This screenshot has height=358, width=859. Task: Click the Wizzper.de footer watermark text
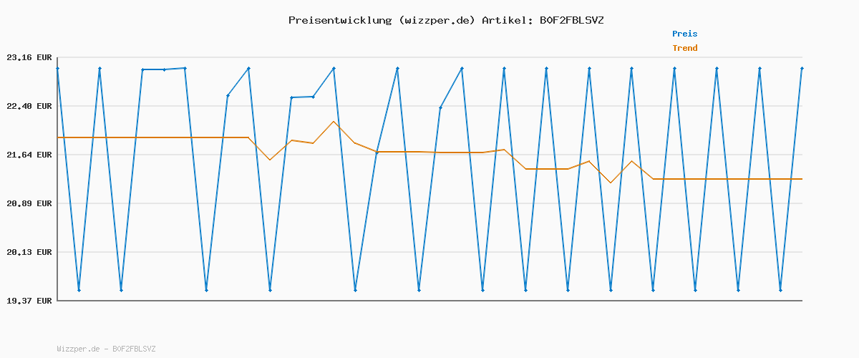[106, 349]
